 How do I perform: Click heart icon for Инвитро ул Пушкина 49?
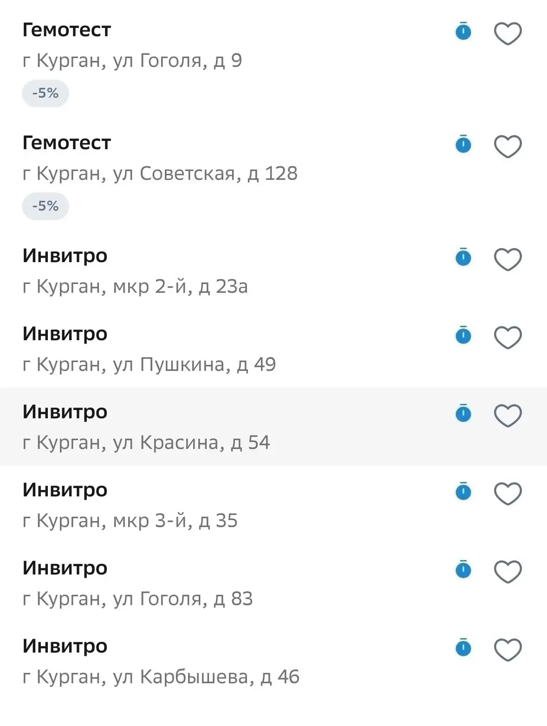pos(508,337)
